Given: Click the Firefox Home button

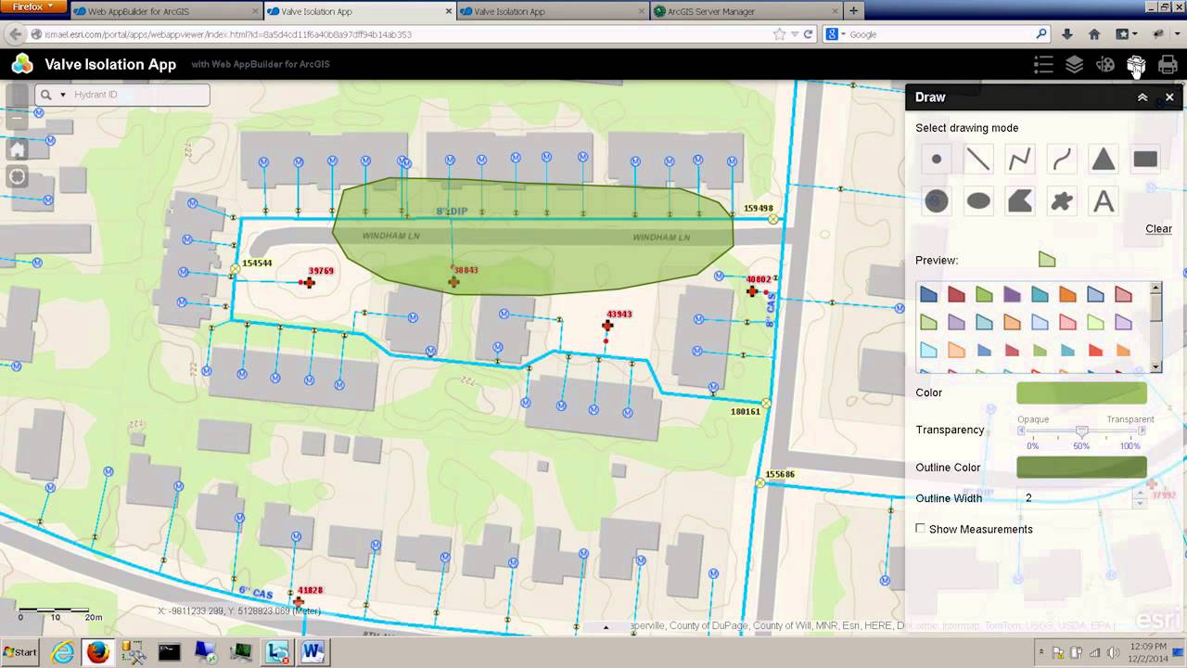Looking at the screenshot, I should point(1094,34).
